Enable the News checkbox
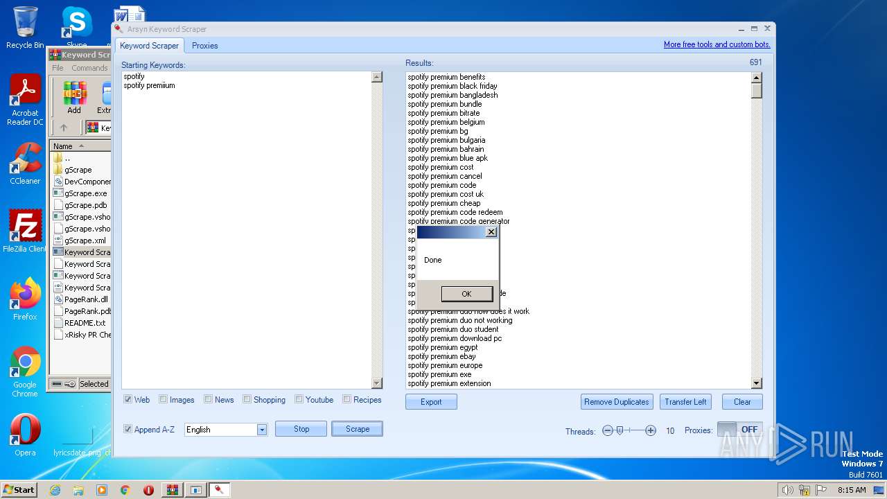 coord(208,399)
